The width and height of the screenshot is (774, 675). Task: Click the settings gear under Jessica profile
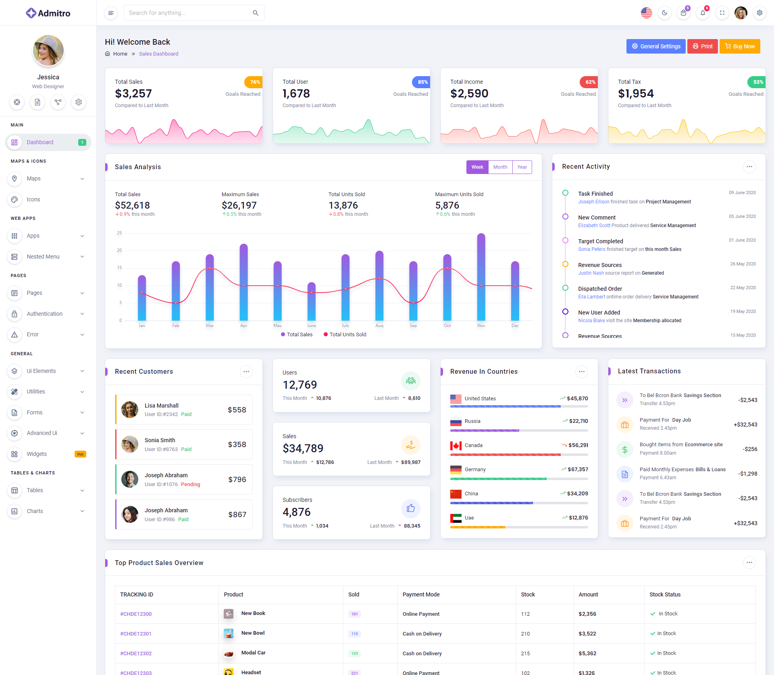tap(79, 102)
